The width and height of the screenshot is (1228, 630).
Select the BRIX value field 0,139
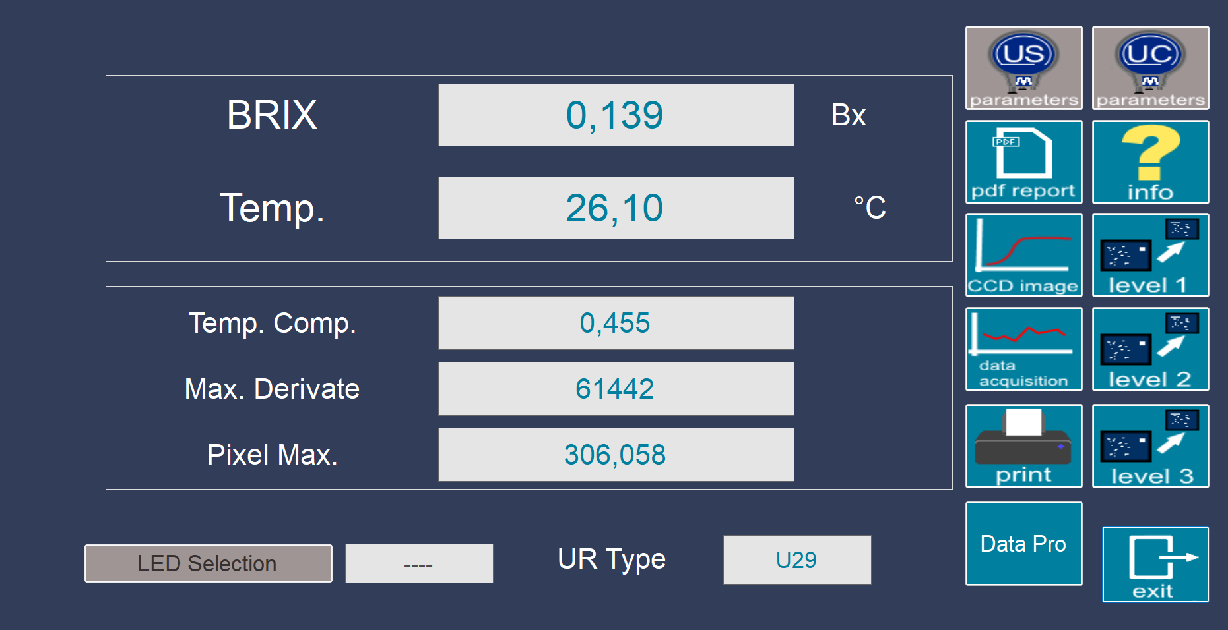click(x=616, y=115)
